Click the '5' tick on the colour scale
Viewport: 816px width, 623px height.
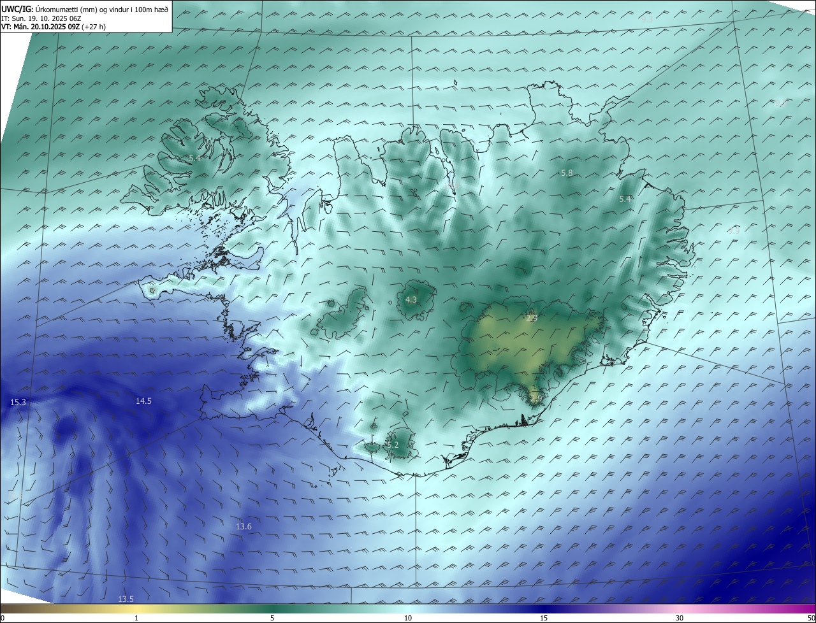(x=272, y=618)
